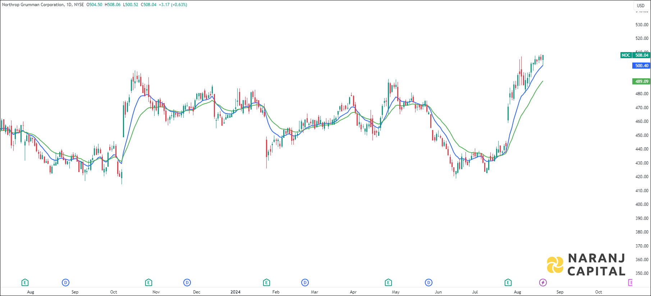
Task: Open the earnings marker just before Feb
Action: [266, 283]
